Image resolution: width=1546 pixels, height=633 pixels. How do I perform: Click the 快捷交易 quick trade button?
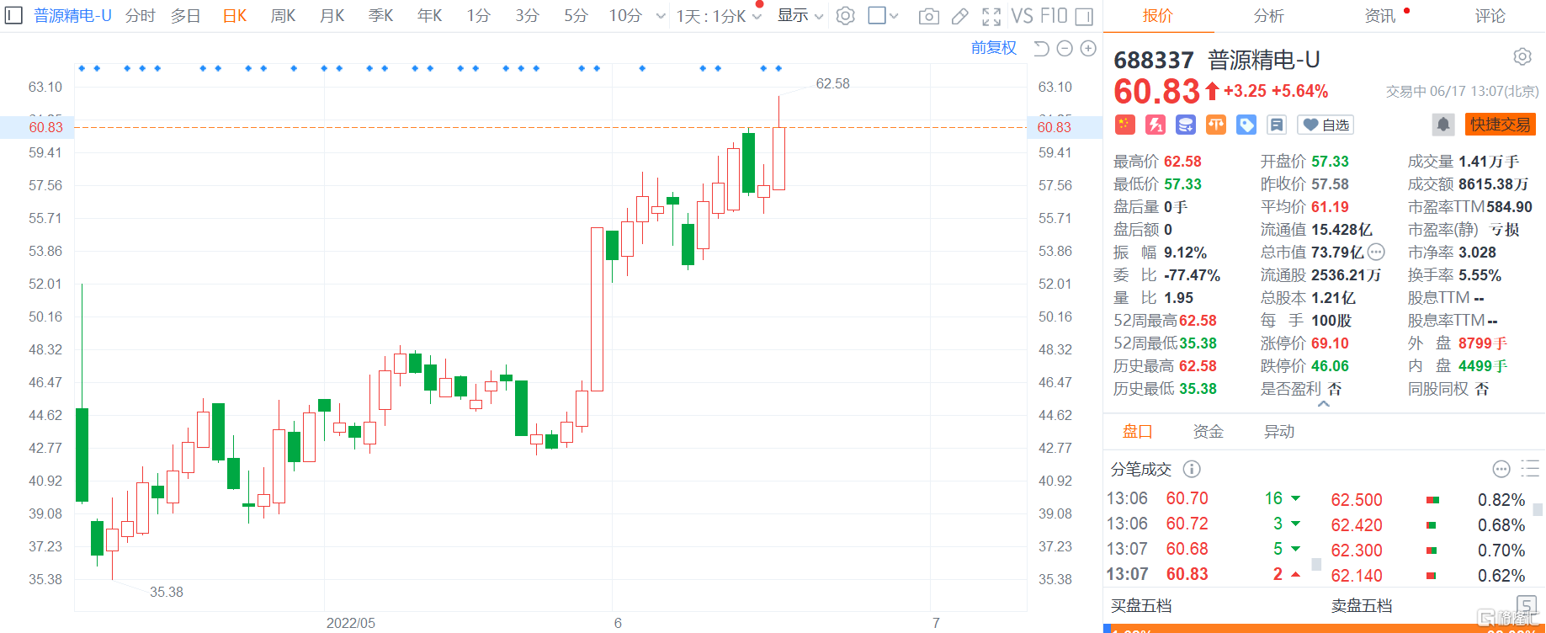click(x=1500, y=125)
